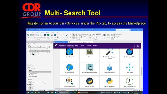Viewport: 167px width, 94px height.
Task: Click the LiDAR Surface ribbon icon
Action: pyautogui.click(x=48, y=36)
